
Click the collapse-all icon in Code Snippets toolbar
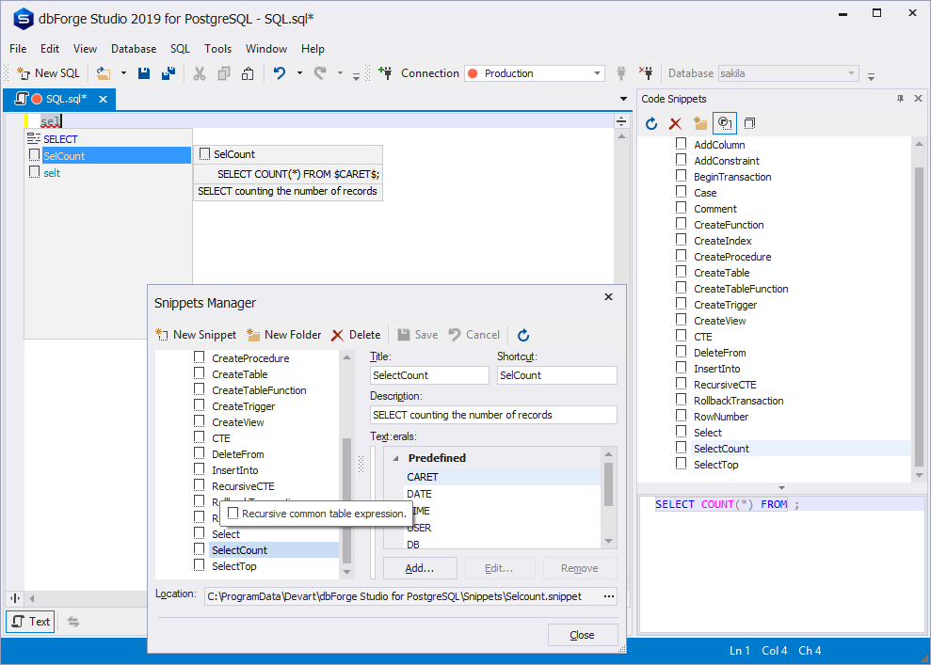pyautogui.click(x=749, y=123)
